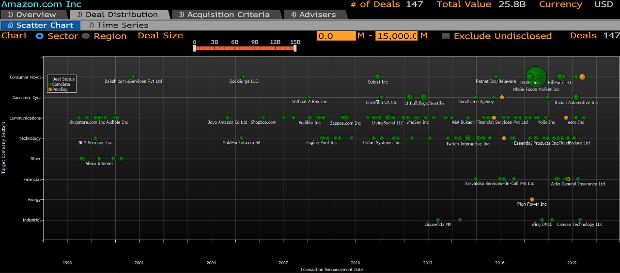Click the PillPack LLC deal bubble
The width and height of the screenshot is (620, 273).
point(560,76)
